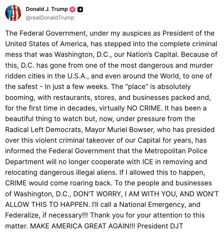This screenshot has height=233, width=224.
Task: Click the checkmark inside the pink badge
Action: coord(72,9)
